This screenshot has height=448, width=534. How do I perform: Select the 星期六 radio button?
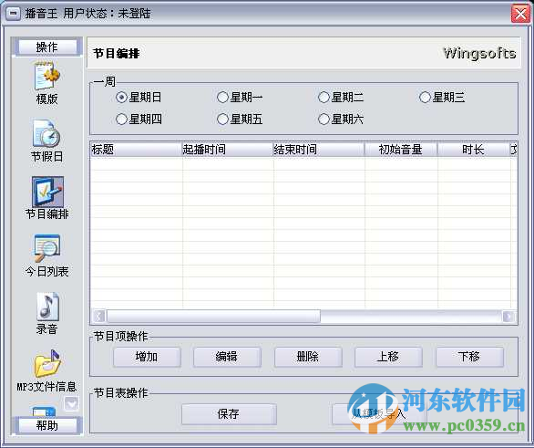coord(323,120)
